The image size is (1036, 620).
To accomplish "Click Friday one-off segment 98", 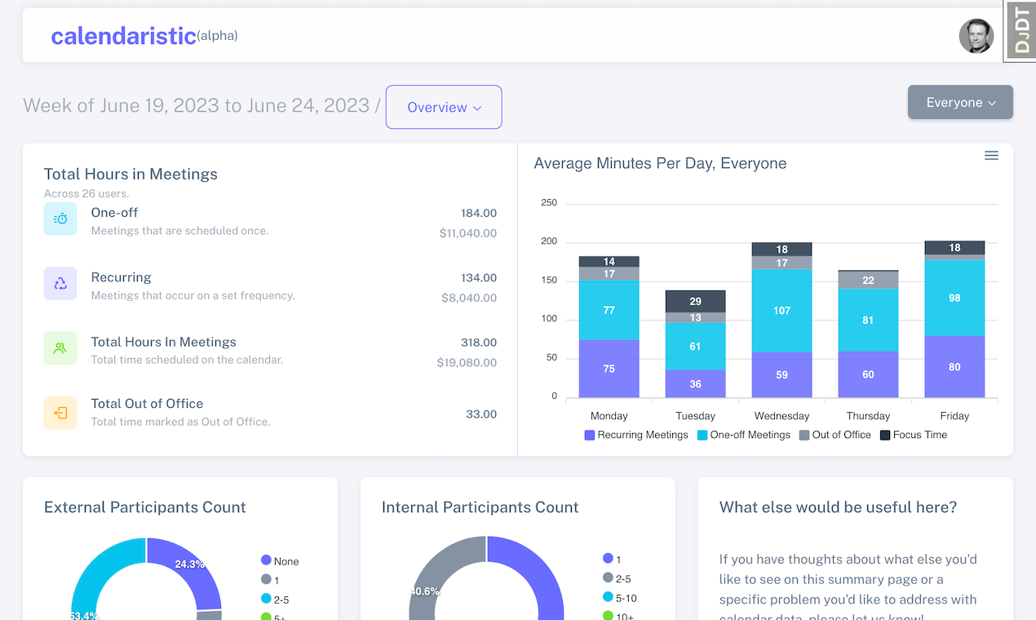I will point(954,298).
